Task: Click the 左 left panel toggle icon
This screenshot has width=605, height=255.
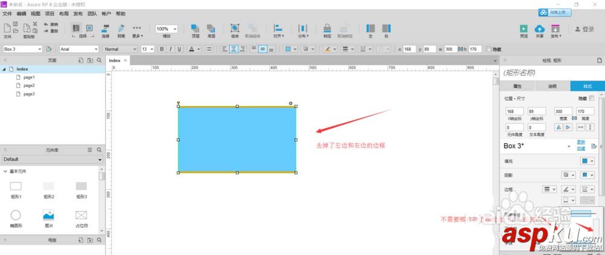Action: coord(370,28)
